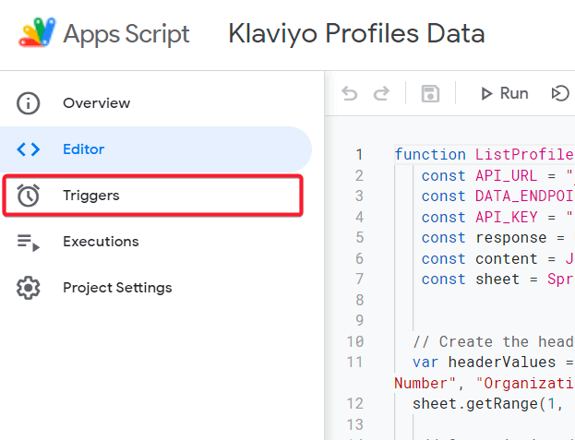The height and width of the screenshot is (440, 575).
Task: Open the Overview info icon
Action: (29, 103)
